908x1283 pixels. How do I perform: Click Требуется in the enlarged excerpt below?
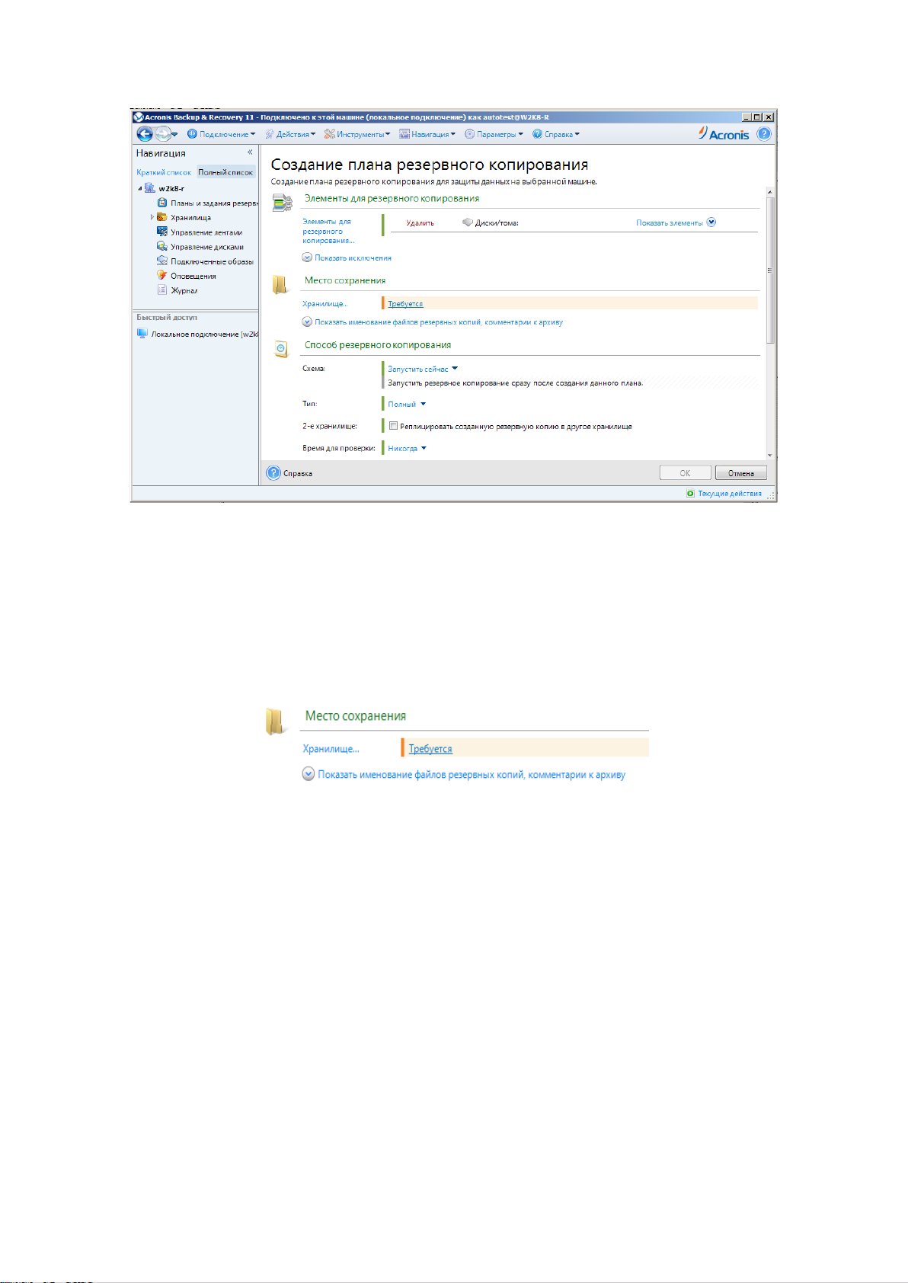(x=430, y=749)
